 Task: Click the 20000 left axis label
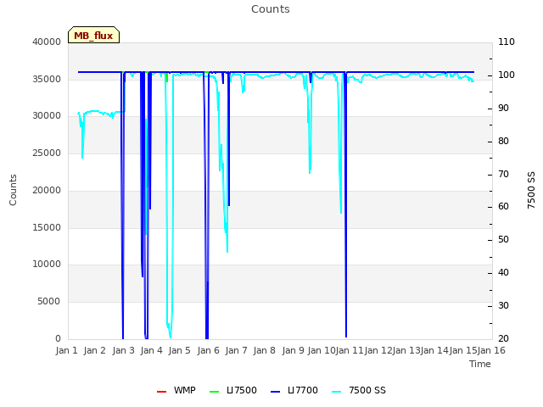pos(47,190)
